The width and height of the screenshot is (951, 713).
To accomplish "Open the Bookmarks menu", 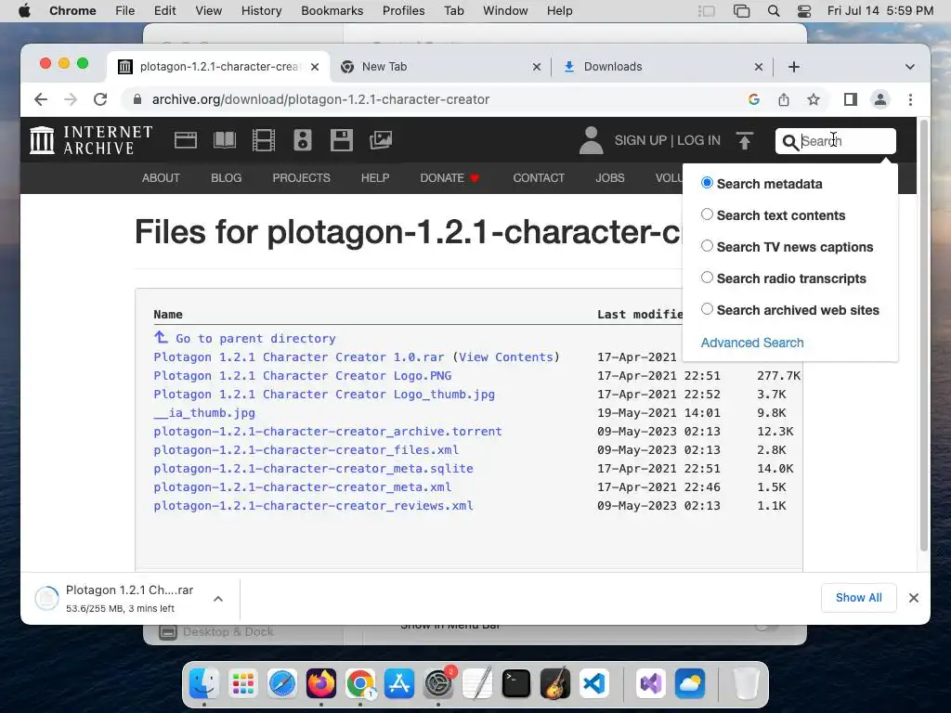I will pyautogui.click(x=332, y=11).
